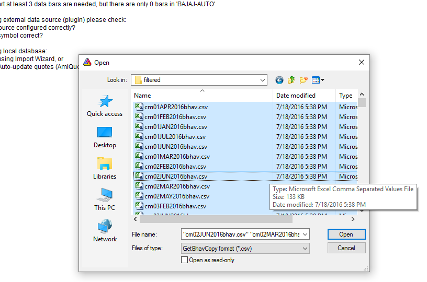
Task: Open This PC location
Action: click(x=105, y=199)
